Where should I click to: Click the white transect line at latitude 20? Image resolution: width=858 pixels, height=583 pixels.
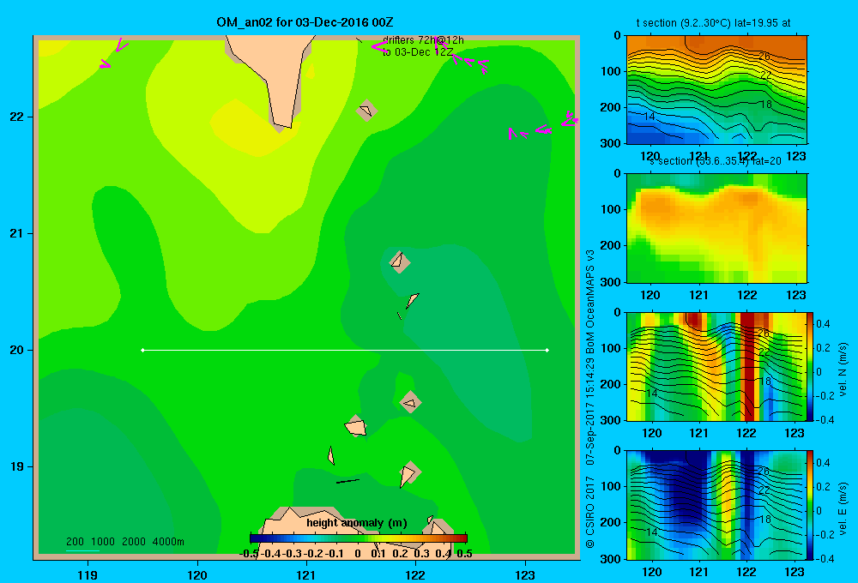pos(345,350)
